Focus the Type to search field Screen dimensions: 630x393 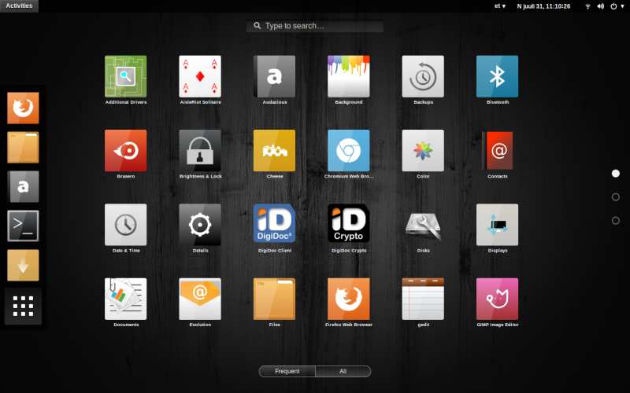315,26
